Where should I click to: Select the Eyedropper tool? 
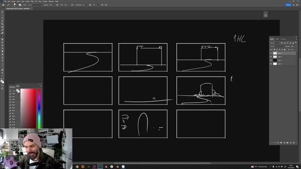[2, 30]
